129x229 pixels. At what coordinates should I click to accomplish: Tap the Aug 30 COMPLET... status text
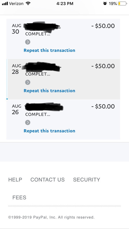tap(38, 34)
